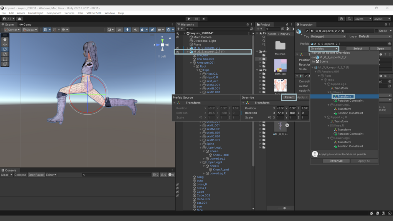Switch to the Game tab
Viewport: 393px width, 221px height.
pyautogui.click(x=26, y=24)
